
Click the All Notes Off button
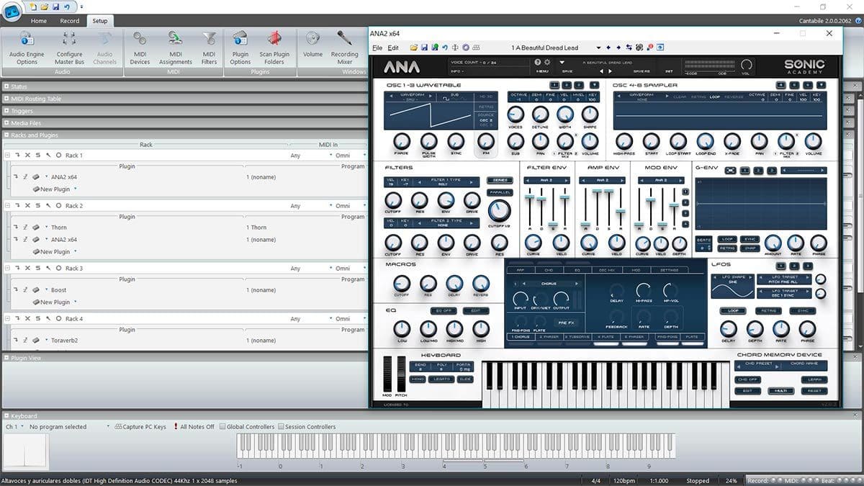click(194, 427)
